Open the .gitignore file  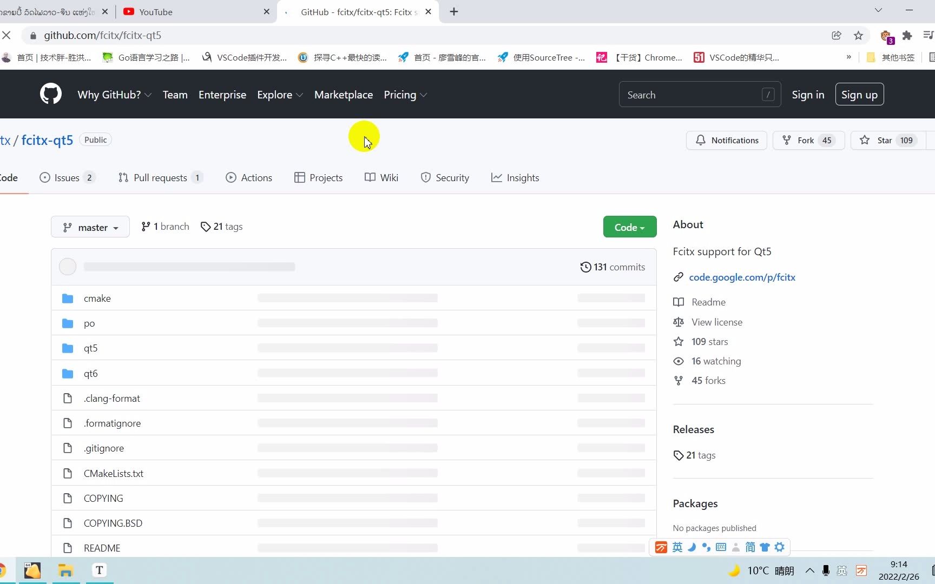104,448
